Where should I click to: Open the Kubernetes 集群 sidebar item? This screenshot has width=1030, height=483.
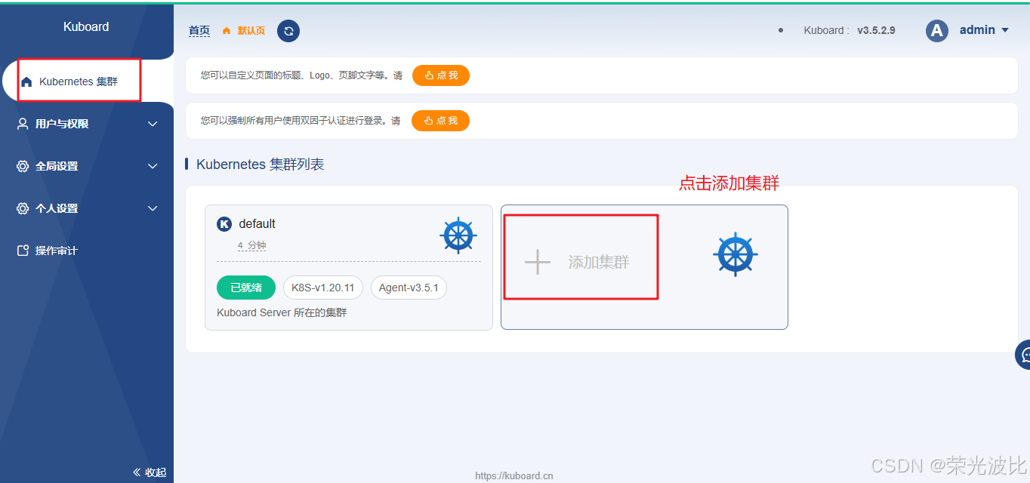pos(87,82)
